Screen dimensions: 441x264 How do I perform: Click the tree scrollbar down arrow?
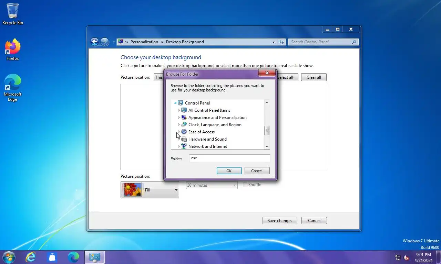point(267,147)
